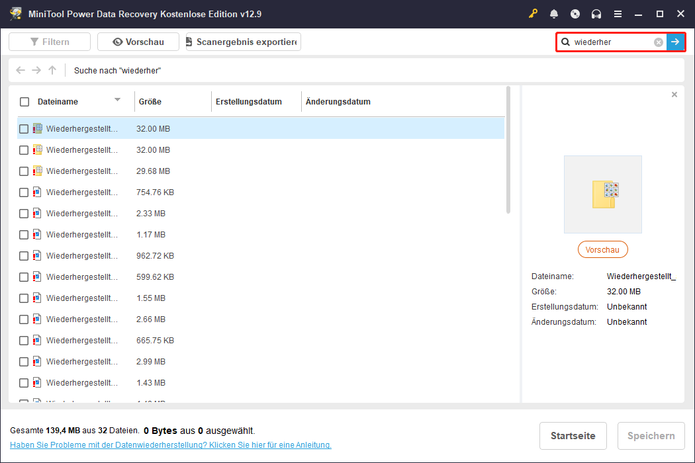Sort by the Änderungsdatum column header
Viewport: 695px width, 463px height.
[x=338, y=101]
